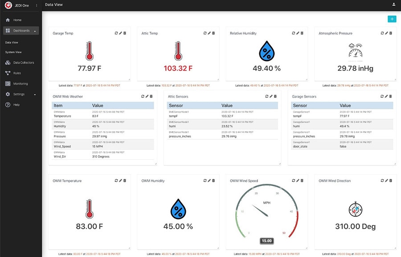Image resolution: width=401 pixels, height=257 pixels.
Task: Click the teal add-widget plus button
Action: (x=392, y=19)
